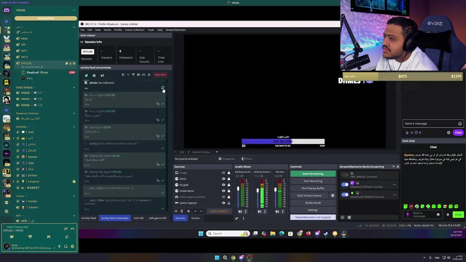Image resolution: width=466 pixels, height=262 pixels.
Task: Toggle visibility of Alerts source
Action: (224, 179)
